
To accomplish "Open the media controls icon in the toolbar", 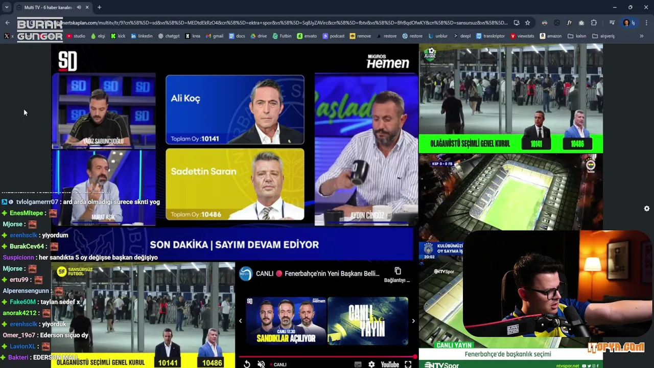I will point(612,22).
